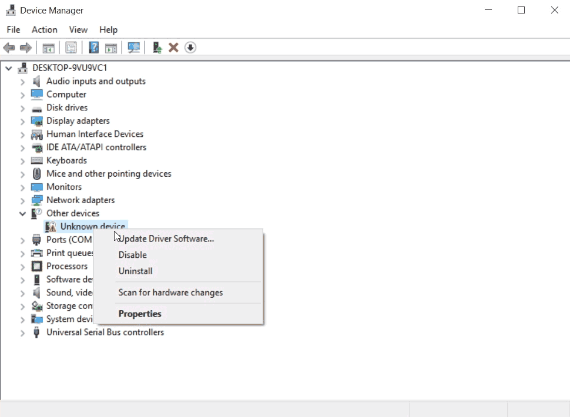Choose Uninstall from the context menu
This screenshot has width=570, height=417.
coord(178,271)
